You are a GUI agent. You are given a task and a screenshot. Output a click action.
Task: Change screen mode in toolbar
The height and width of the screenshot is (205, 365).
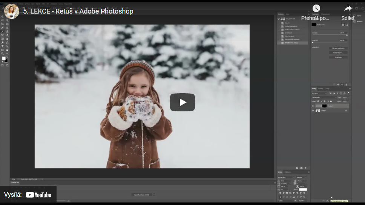pyautogui.click(x=7, y=65)
